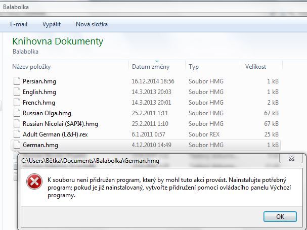Sort by Datum změny column header

151,67
